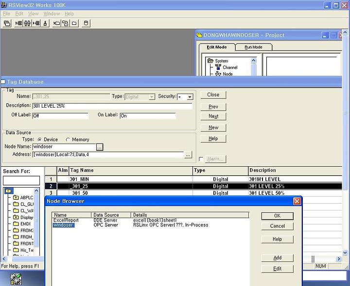
Task: Expand the ABPLC folder
Action: tap(16, 197)
